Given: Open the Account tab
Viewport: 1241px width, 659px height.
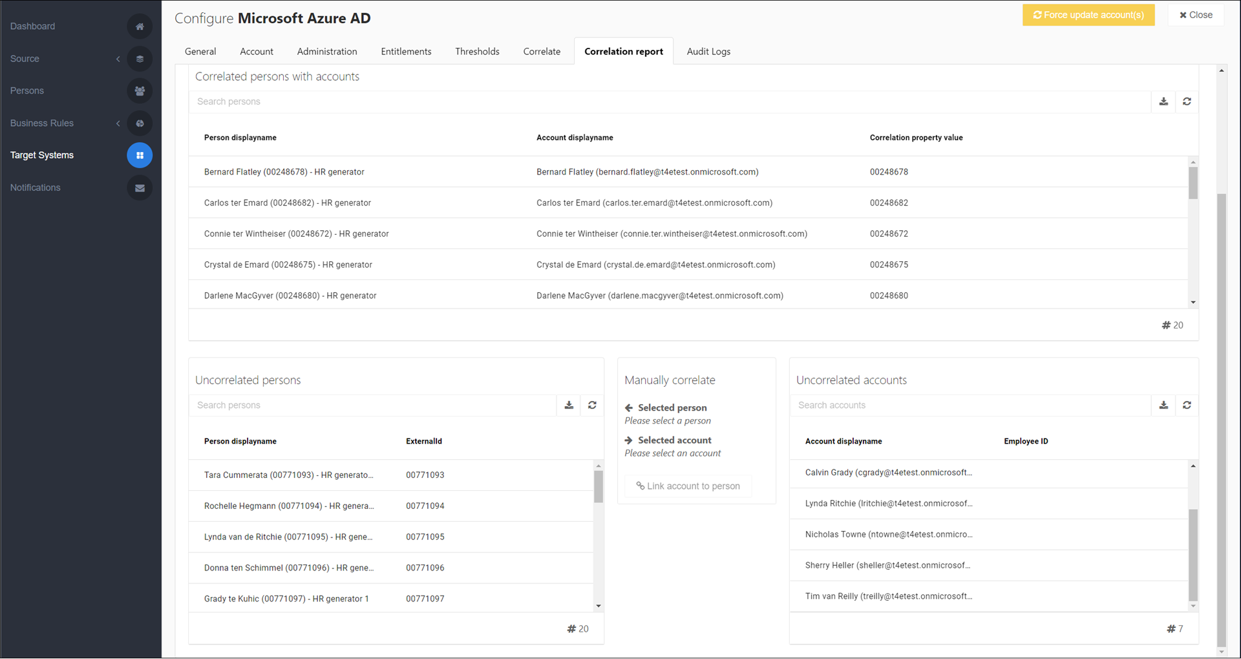Looking at the screenshot, I should pos(257,52).
